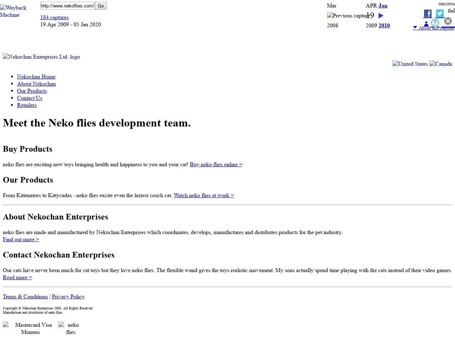Select the Canada flag
Image resolution: width=455 pixels, height=341 pixels.
pos(441,64)
